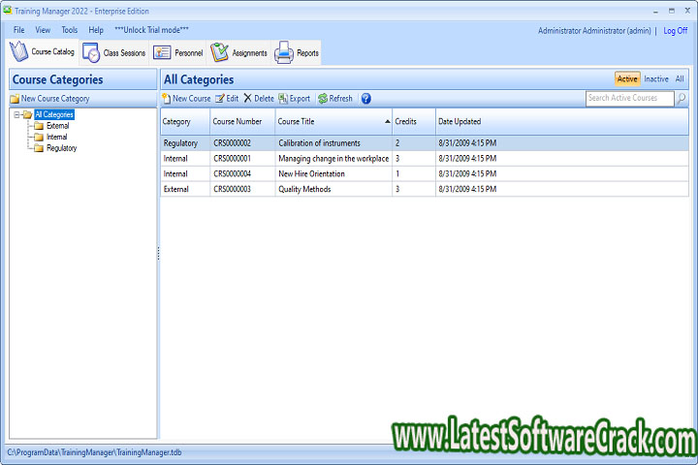This screenshot has height=465, width=698.
Task: Open the View menu
Action: (x=43, y=30)
